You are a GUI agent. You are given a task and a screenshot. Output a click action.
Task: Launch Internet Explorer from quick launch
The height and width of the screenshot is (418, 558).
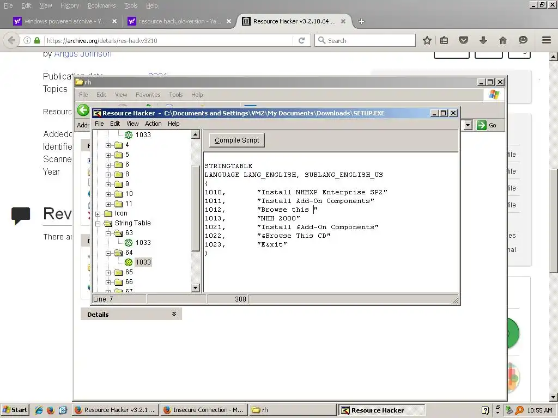pos(39,410)
